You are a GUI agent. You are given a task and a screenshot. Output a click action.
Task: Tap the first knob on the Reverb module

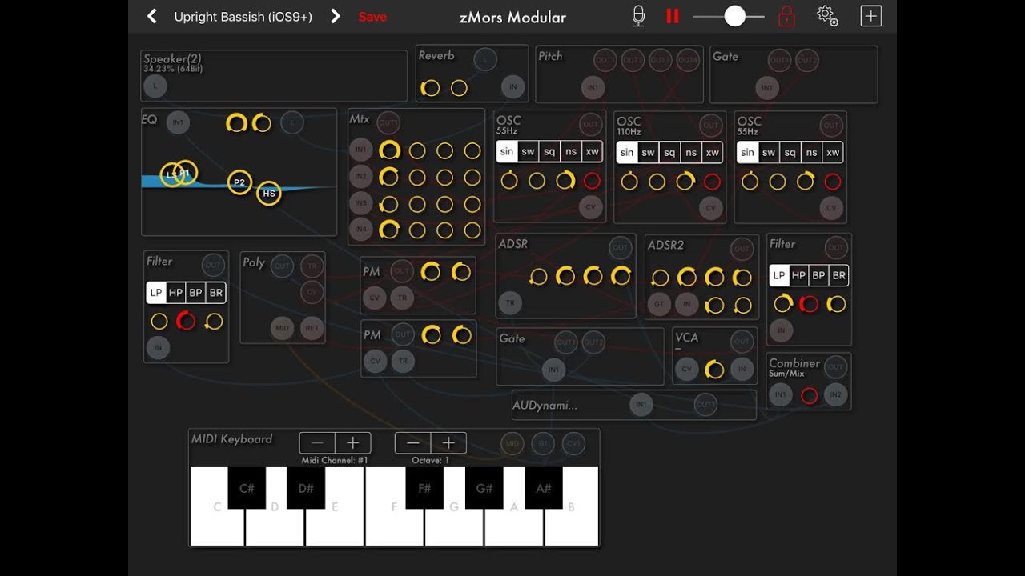pyautogui.click(x=431, y=88)
